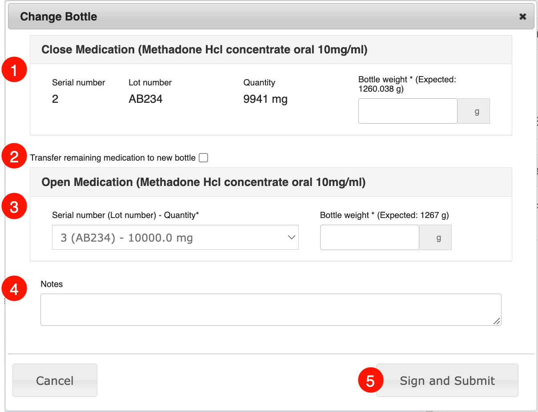The image size is (538, 412).
Task: Click Sign and Submit
Action: coord(447,380)
